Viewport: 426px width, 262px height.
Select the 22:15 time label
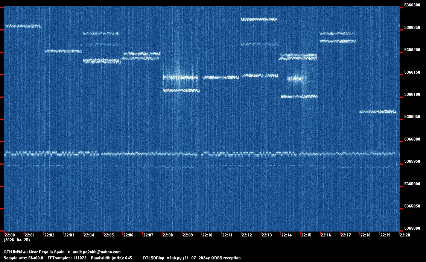306,235
